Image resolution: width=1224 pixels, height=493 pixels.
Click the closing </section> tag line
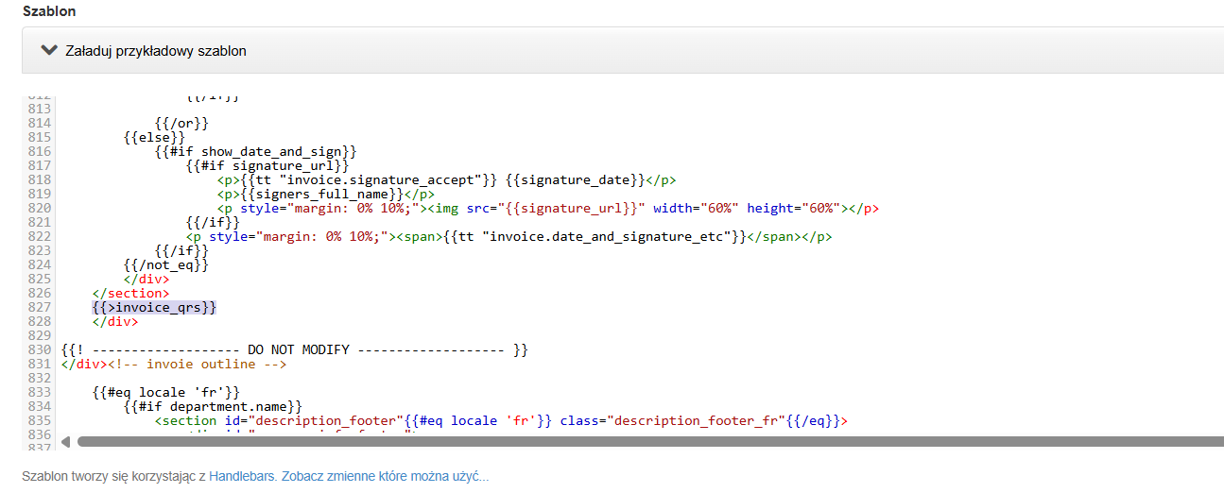coord(130,293)
